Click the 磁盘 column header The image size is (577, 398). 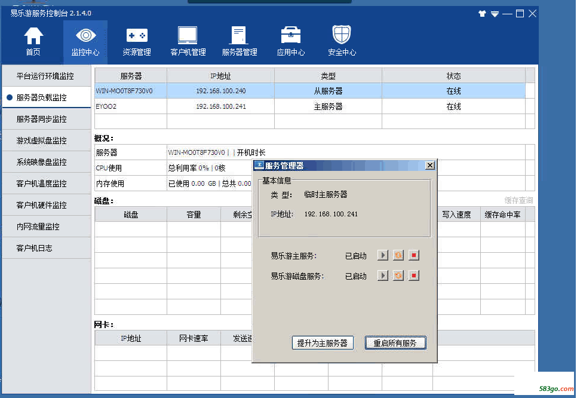[131, 215]
